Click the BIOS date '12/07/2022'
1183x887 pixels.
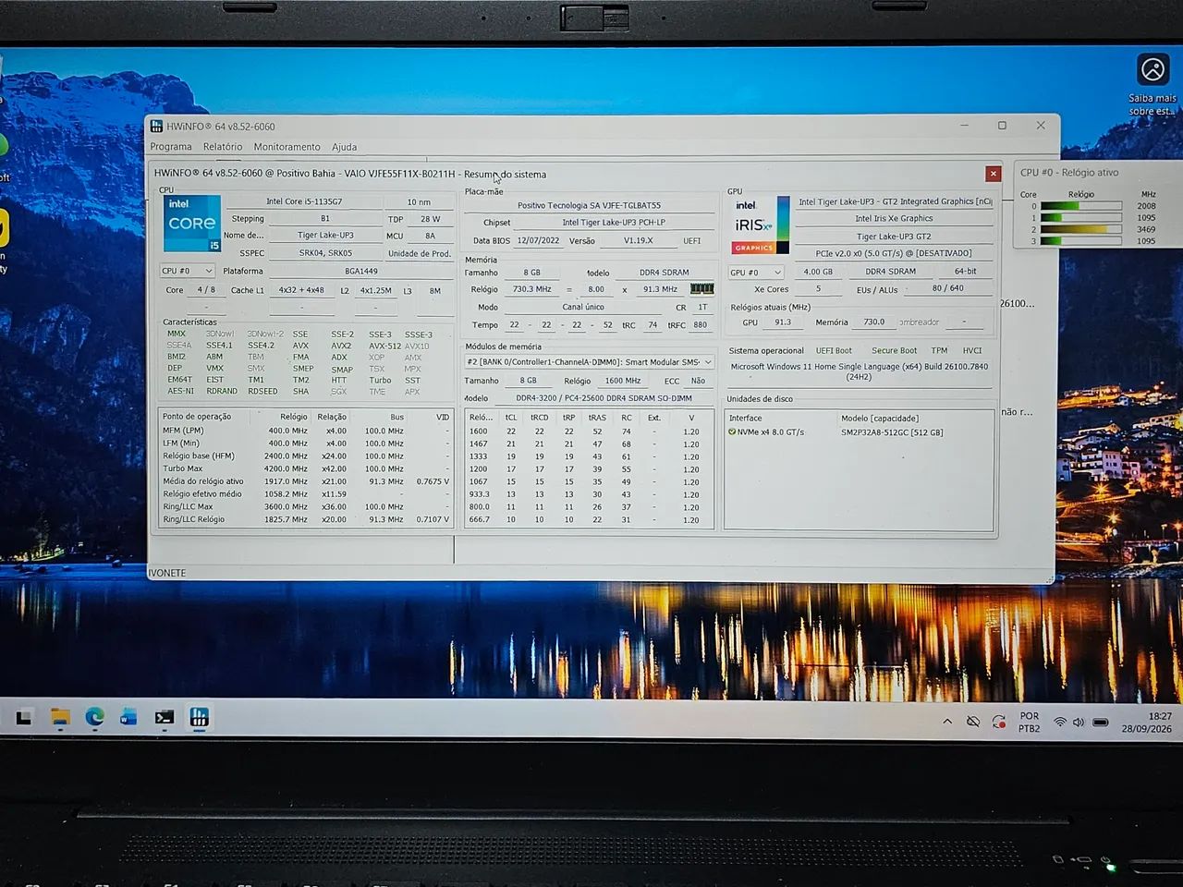[x=538, y=240]
